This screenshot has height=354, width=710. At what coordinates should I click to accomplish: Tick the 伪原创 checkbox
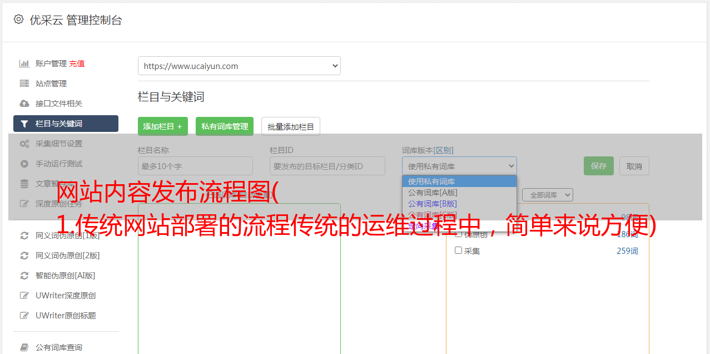point(459,234)
